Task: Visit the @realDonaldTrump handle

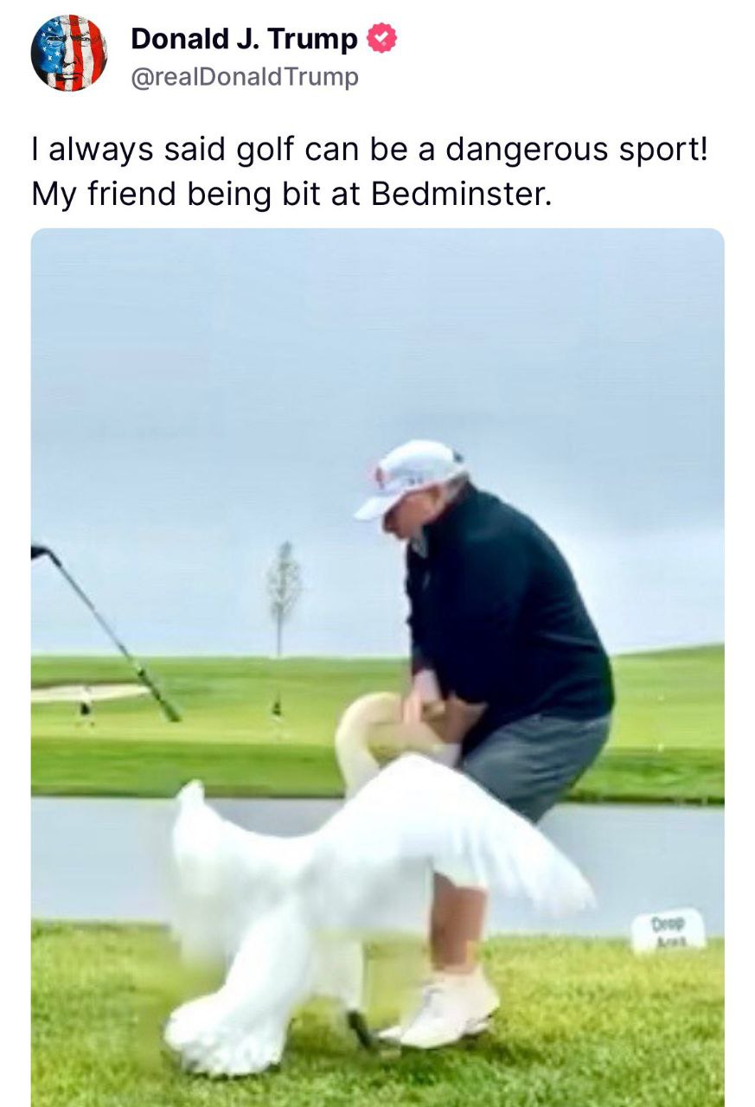Action: point(244,77)
